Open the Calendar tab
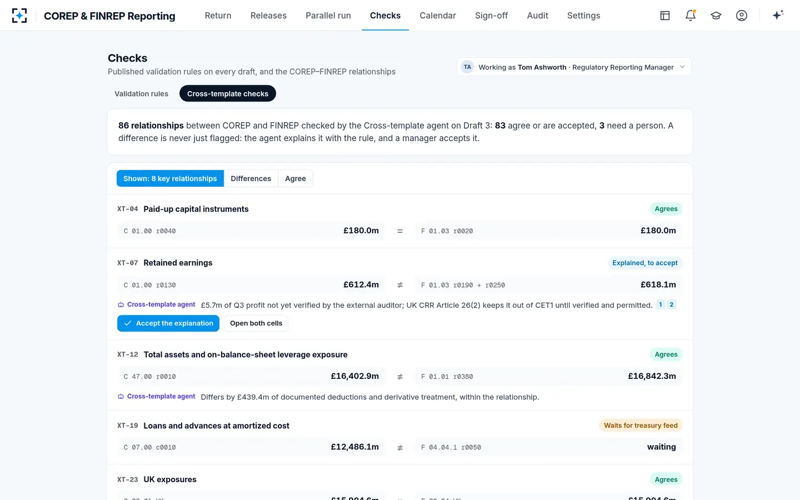This screenshot has height=500, width=800. pos(438,16)
